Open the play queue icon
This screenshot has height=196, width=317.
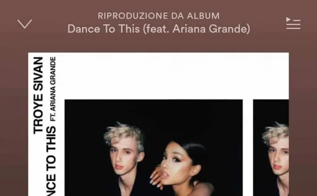(293, 23)
